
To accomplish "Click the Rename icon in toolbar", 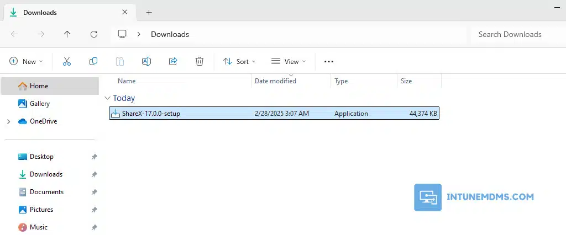I will pyautogui.click(x=146, y=61).
